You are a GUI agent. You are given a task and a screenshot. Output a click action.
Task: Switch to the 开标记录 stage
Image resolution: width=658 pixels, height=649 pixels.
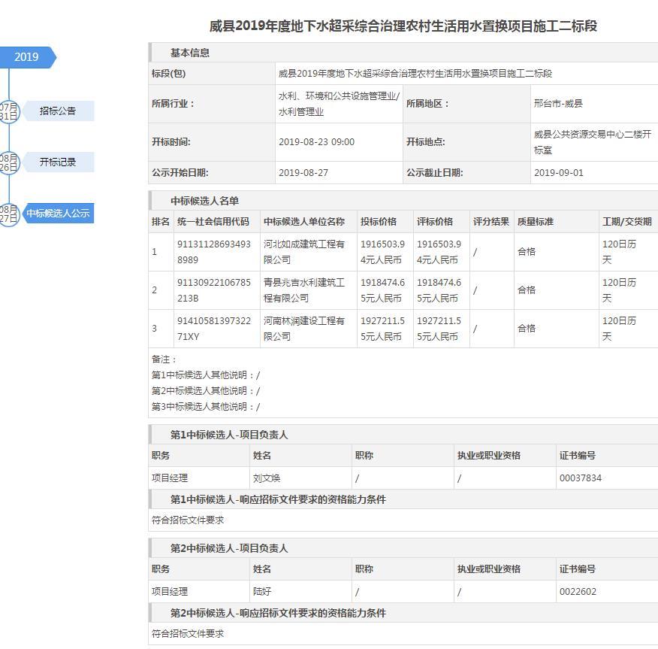(x=58, y=162)
